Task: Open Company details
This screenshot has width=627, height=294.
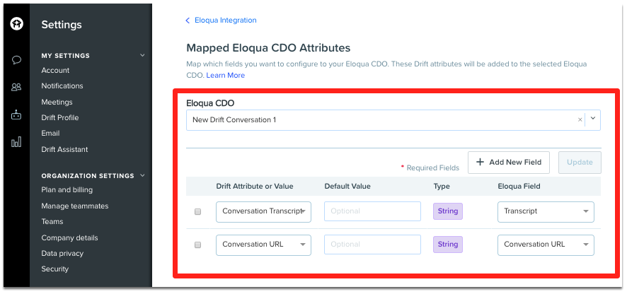Action: [x=69, y=237]
